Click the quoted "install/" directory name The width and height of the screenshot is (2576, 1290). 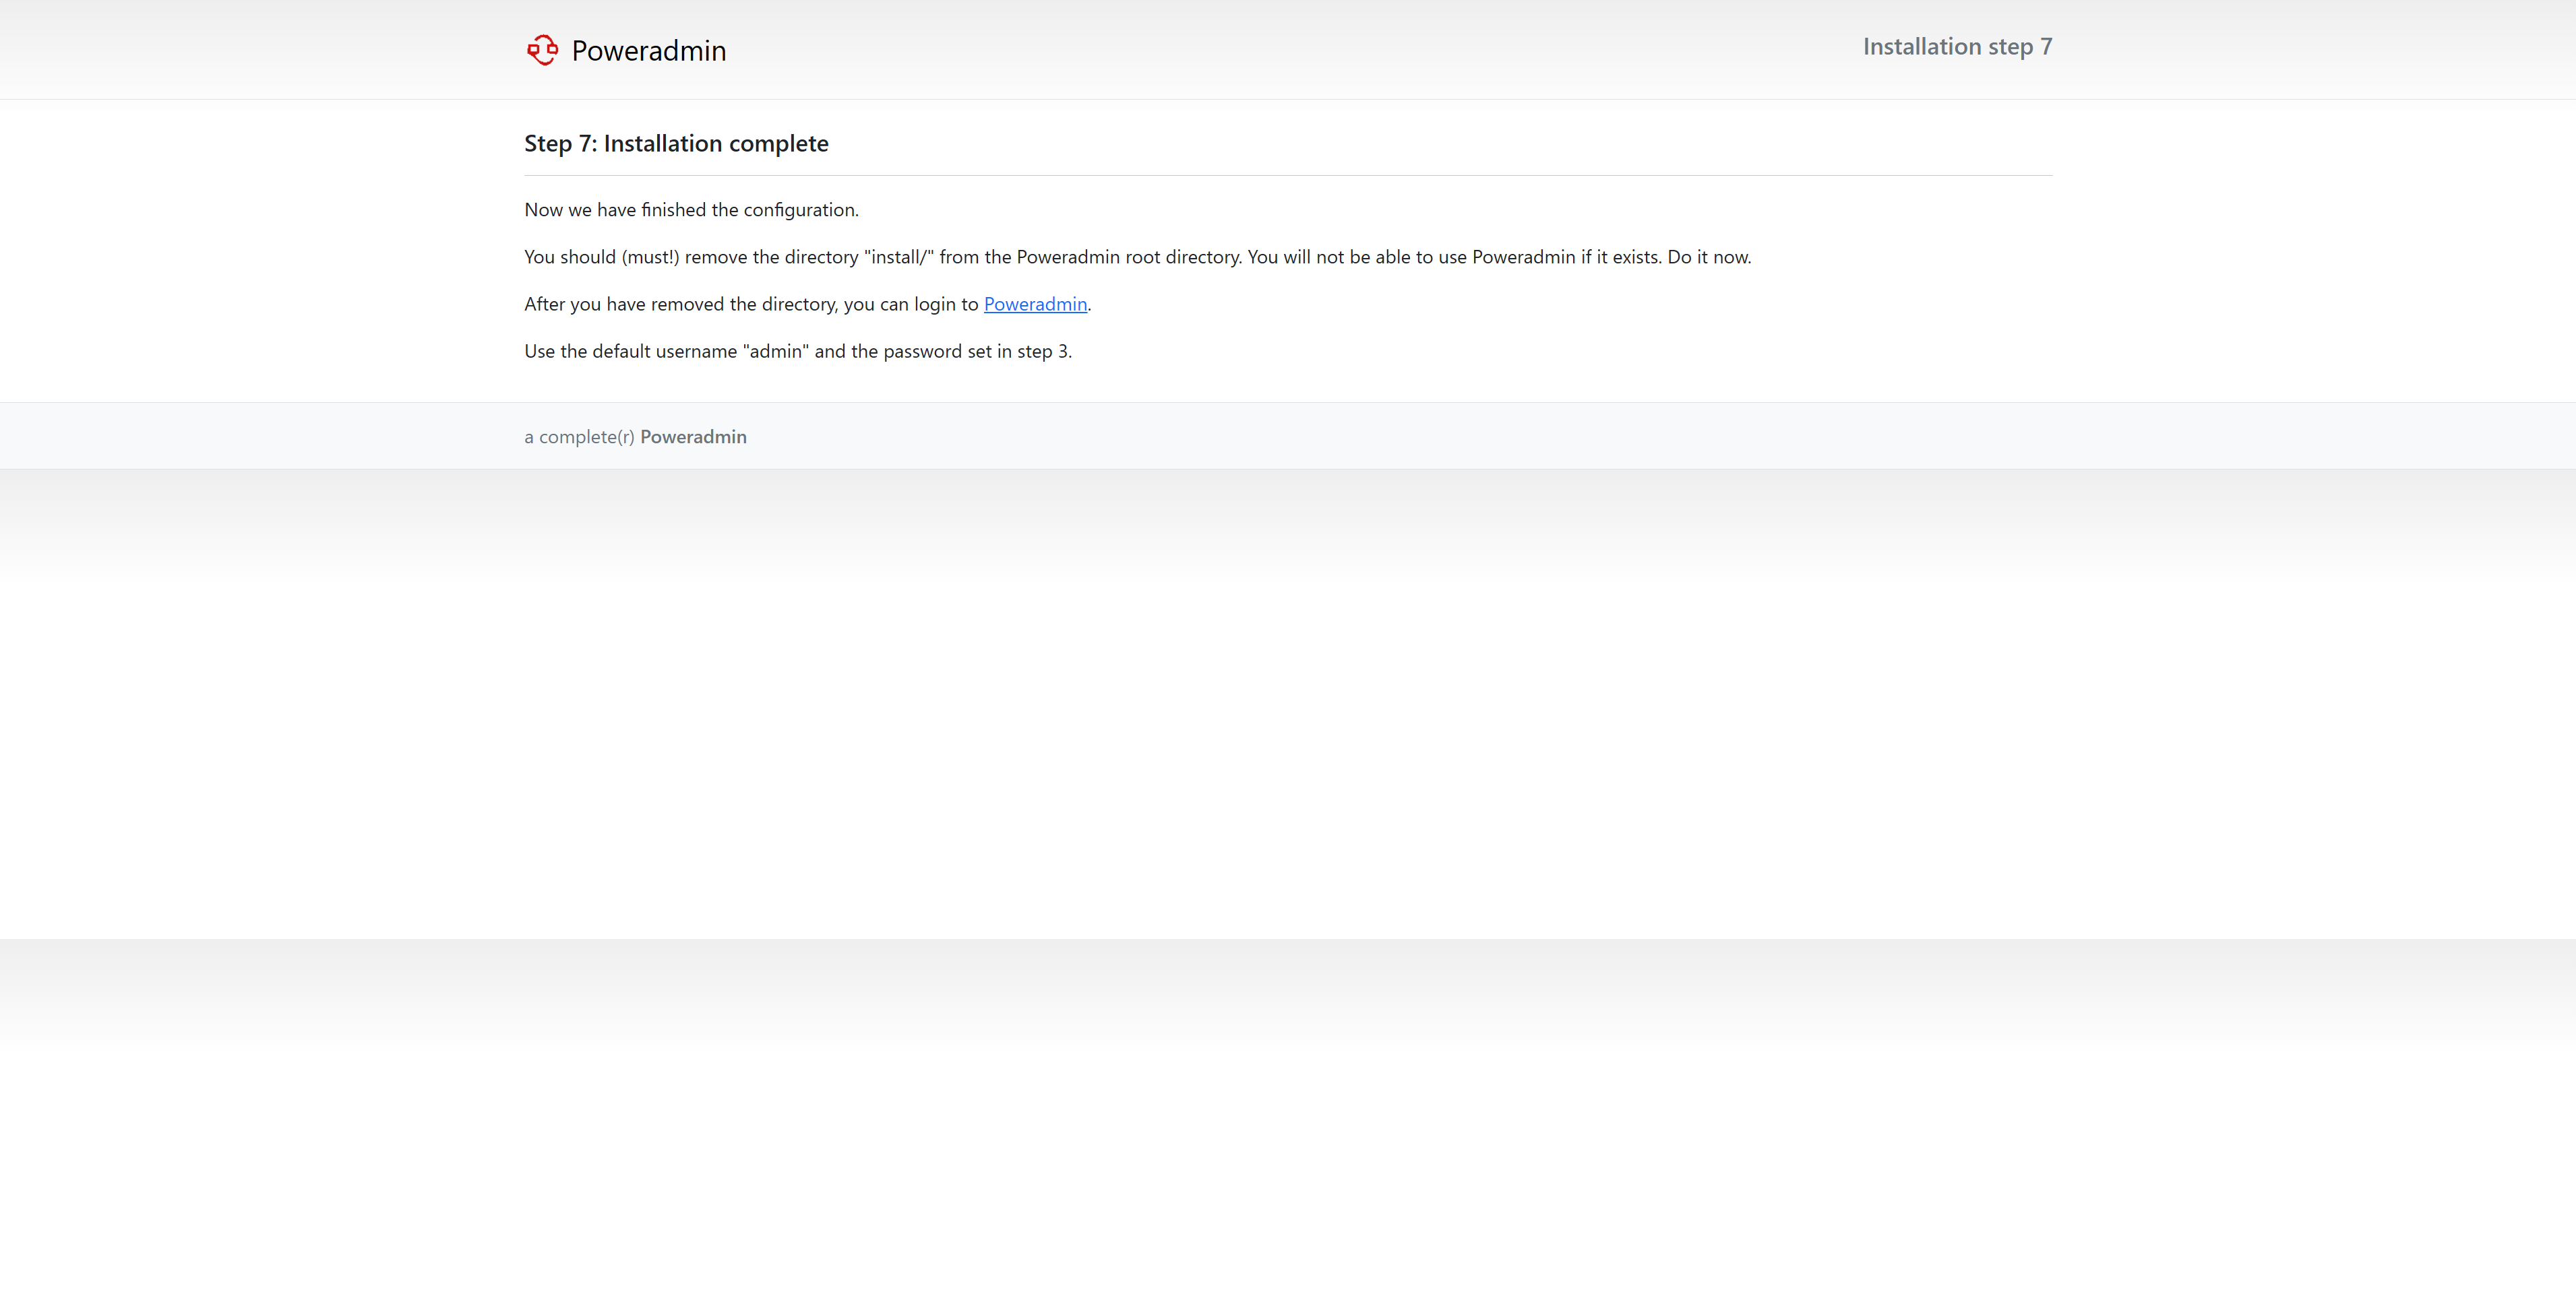pyautogui.click(x=898, y=257)
